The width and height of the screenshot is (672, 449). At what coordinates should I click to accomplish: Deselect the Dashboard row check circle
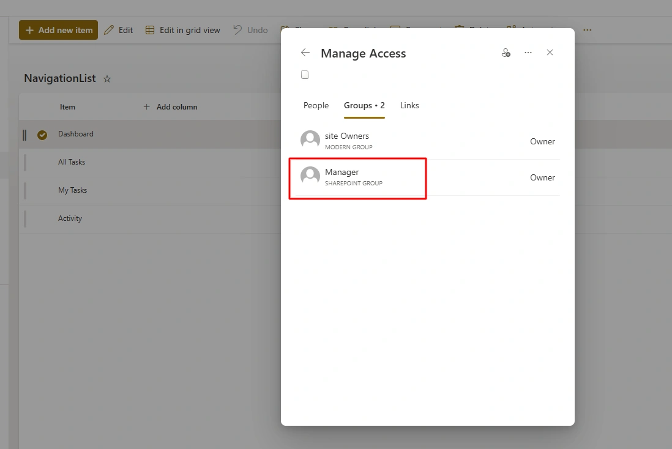42,135
